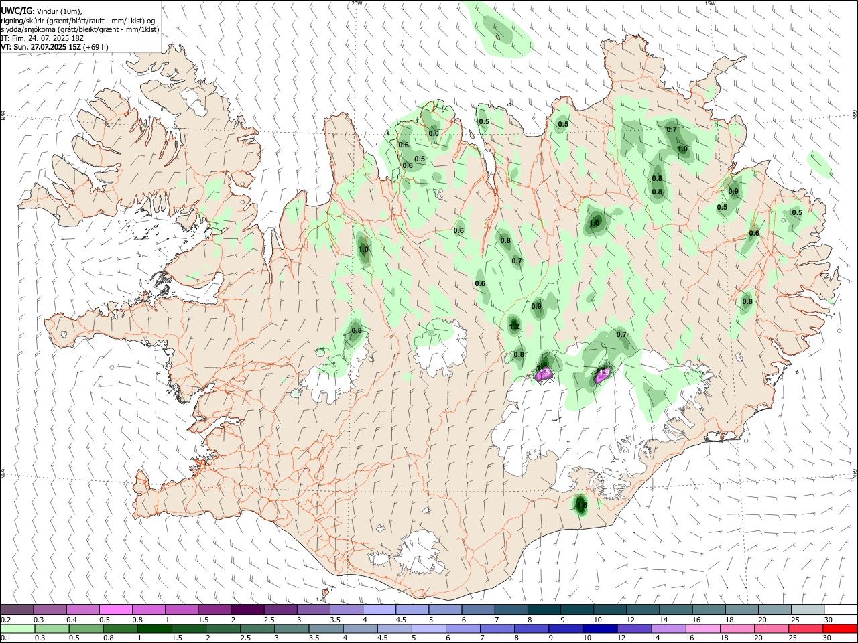Click the '15W' longitude label

pyautogui.click(x=710, y=3)
